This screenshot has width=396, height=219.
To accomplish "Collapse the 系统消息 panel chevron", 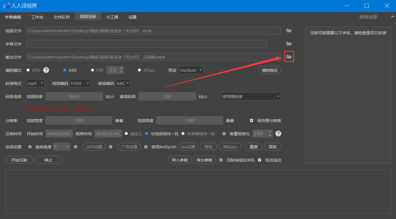I will pos(393,17).
